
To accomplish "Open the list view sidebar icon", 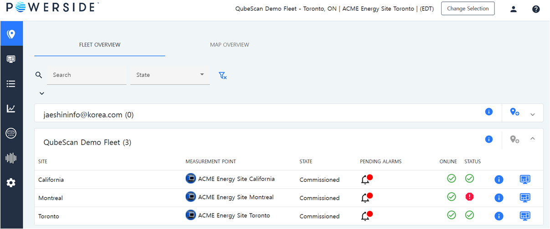I will [x=11, y=84].
